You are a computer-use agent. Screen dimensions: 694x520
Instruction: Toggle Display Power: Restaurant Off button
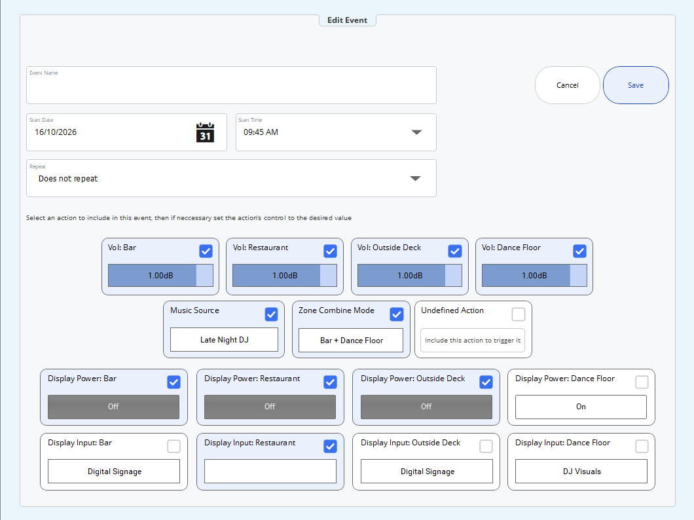pyautogui.click(x=270, y=407)
